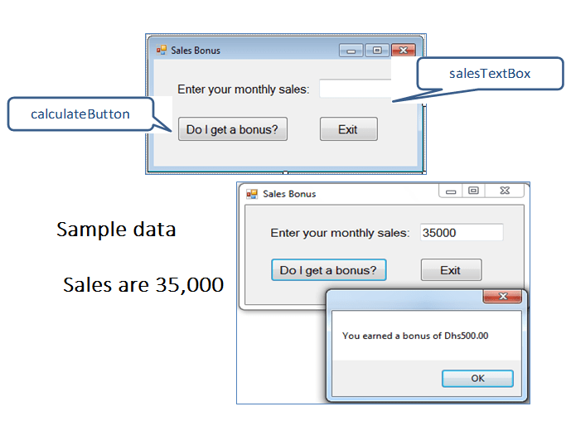
Task: Click the "You earned a bonus of Dhs500.00" message
Action: (x=415, y=336)
